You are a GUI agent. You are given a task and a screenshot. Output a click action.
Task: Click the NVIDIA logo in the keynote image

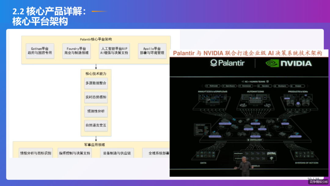pyautogui.click(x=288, y=63)
